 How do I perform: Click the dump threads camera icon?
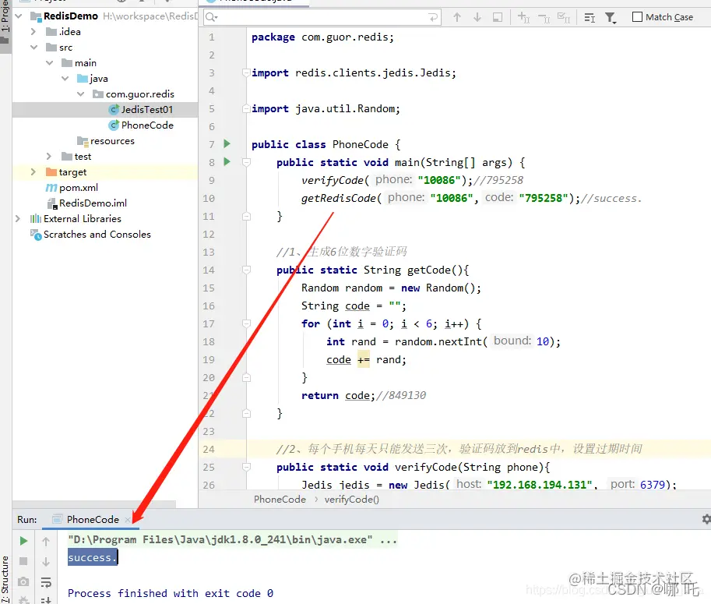click(23, 581)
